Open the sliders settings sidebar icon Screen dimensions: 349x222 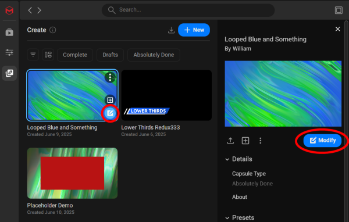9,53
